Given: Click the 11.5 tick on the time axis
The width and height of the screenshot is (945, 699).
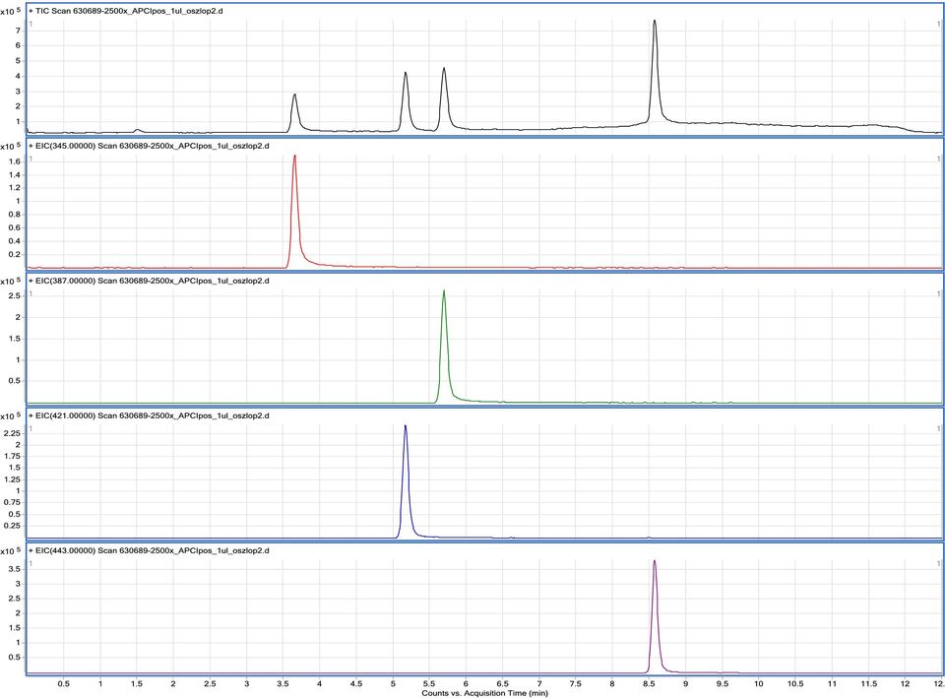Looking at the screenshot, I should point(868,684).
